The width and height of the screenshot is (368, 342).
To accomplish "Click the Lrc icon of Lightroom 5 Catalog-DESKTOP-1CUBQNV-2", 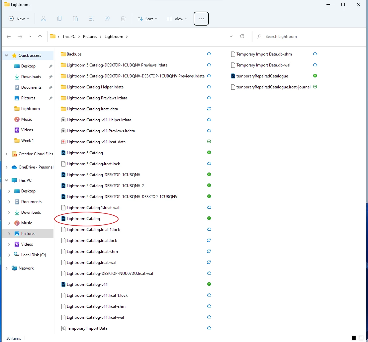I will 63,186.
